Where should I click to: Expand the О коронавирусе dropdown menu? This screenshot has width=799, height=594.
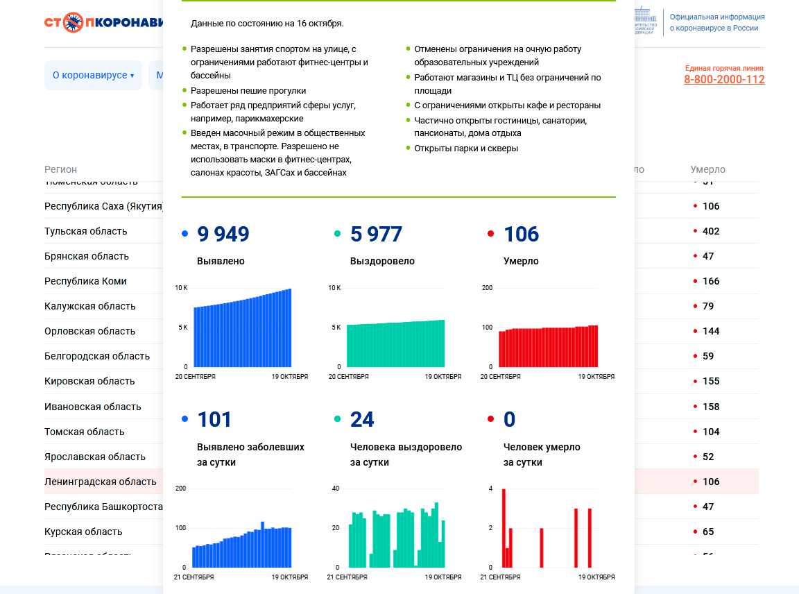[x=93, y=75]
